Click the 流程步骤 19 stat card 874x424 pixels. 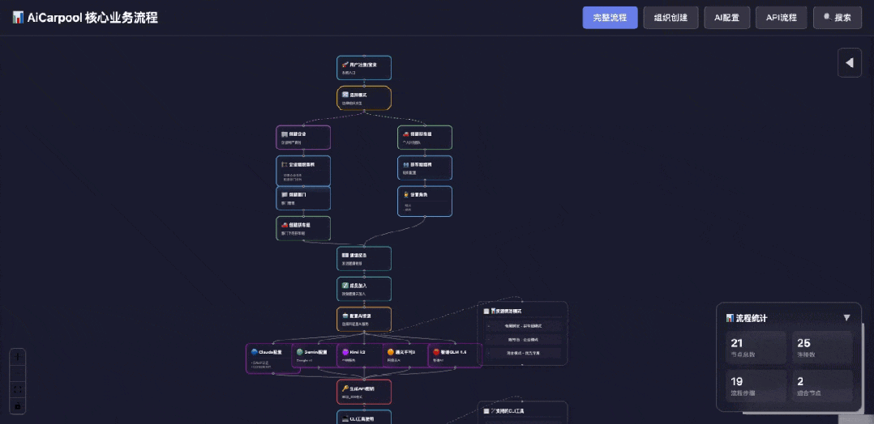point(756,386)
